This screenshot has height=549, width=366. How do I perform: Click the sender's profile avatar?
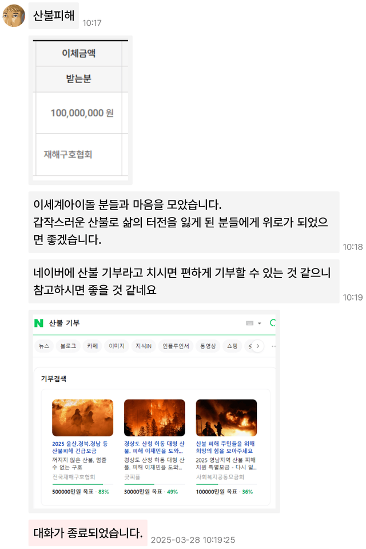[14, 16]
